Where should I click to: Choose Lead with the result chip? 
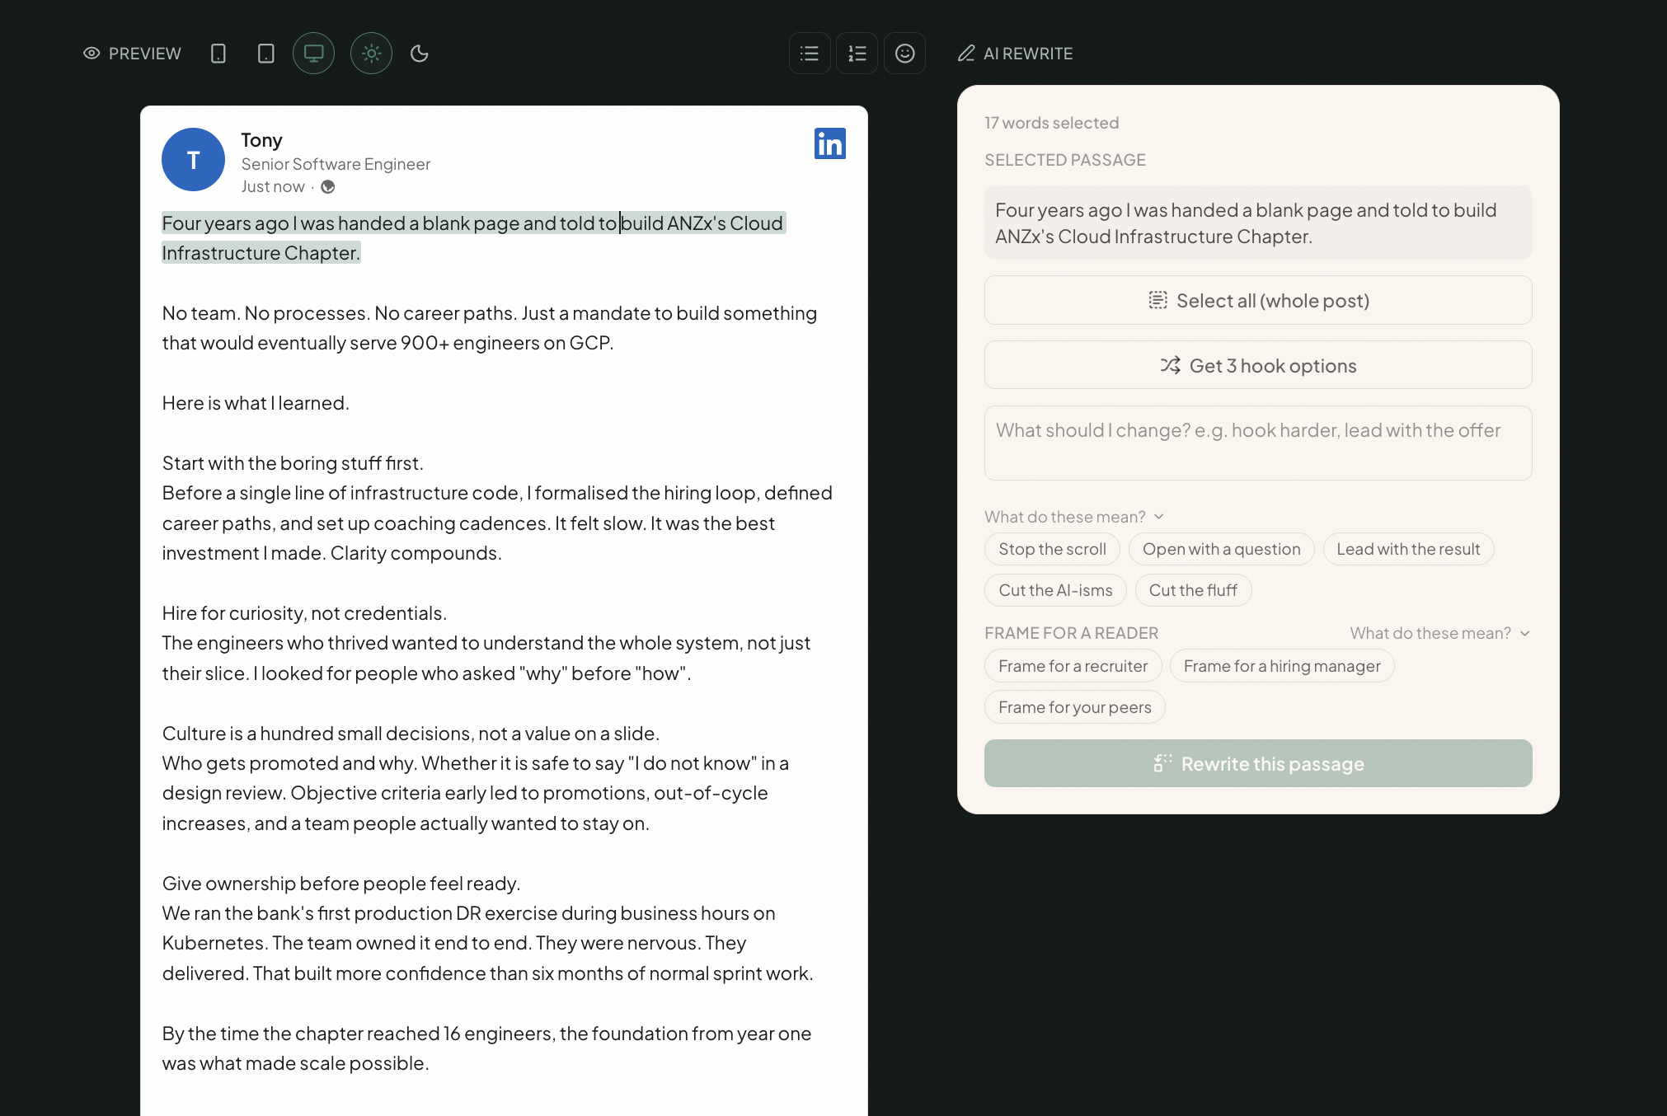(x=1408, y=549)
